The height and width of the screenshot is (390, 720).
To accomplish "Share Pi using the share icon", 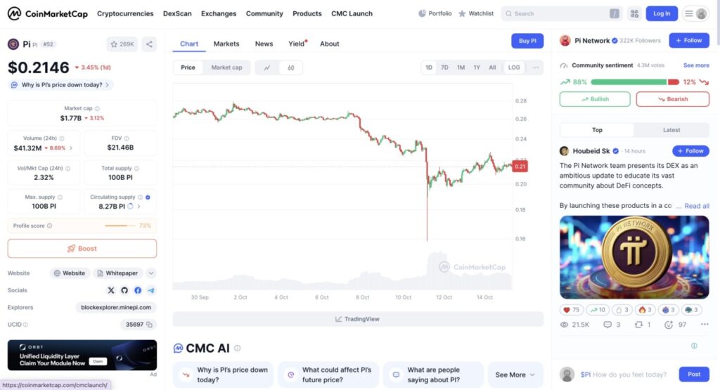I will tap(149, 44).
